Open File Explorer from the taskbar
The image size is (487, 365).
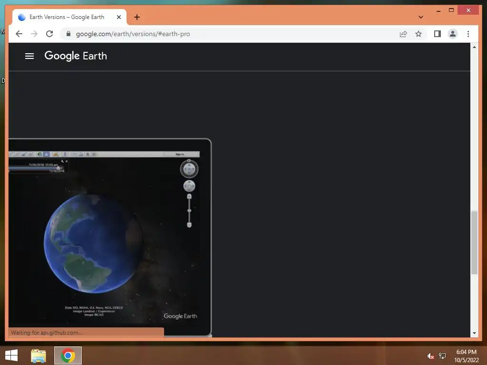(39, 355)
